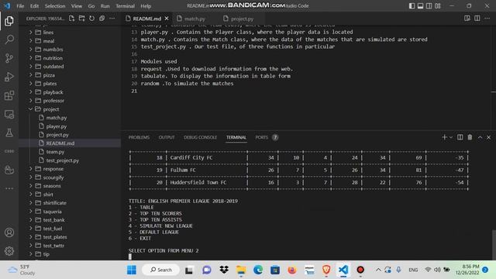Open the Selection menu
496x279 pixels.
55,5
